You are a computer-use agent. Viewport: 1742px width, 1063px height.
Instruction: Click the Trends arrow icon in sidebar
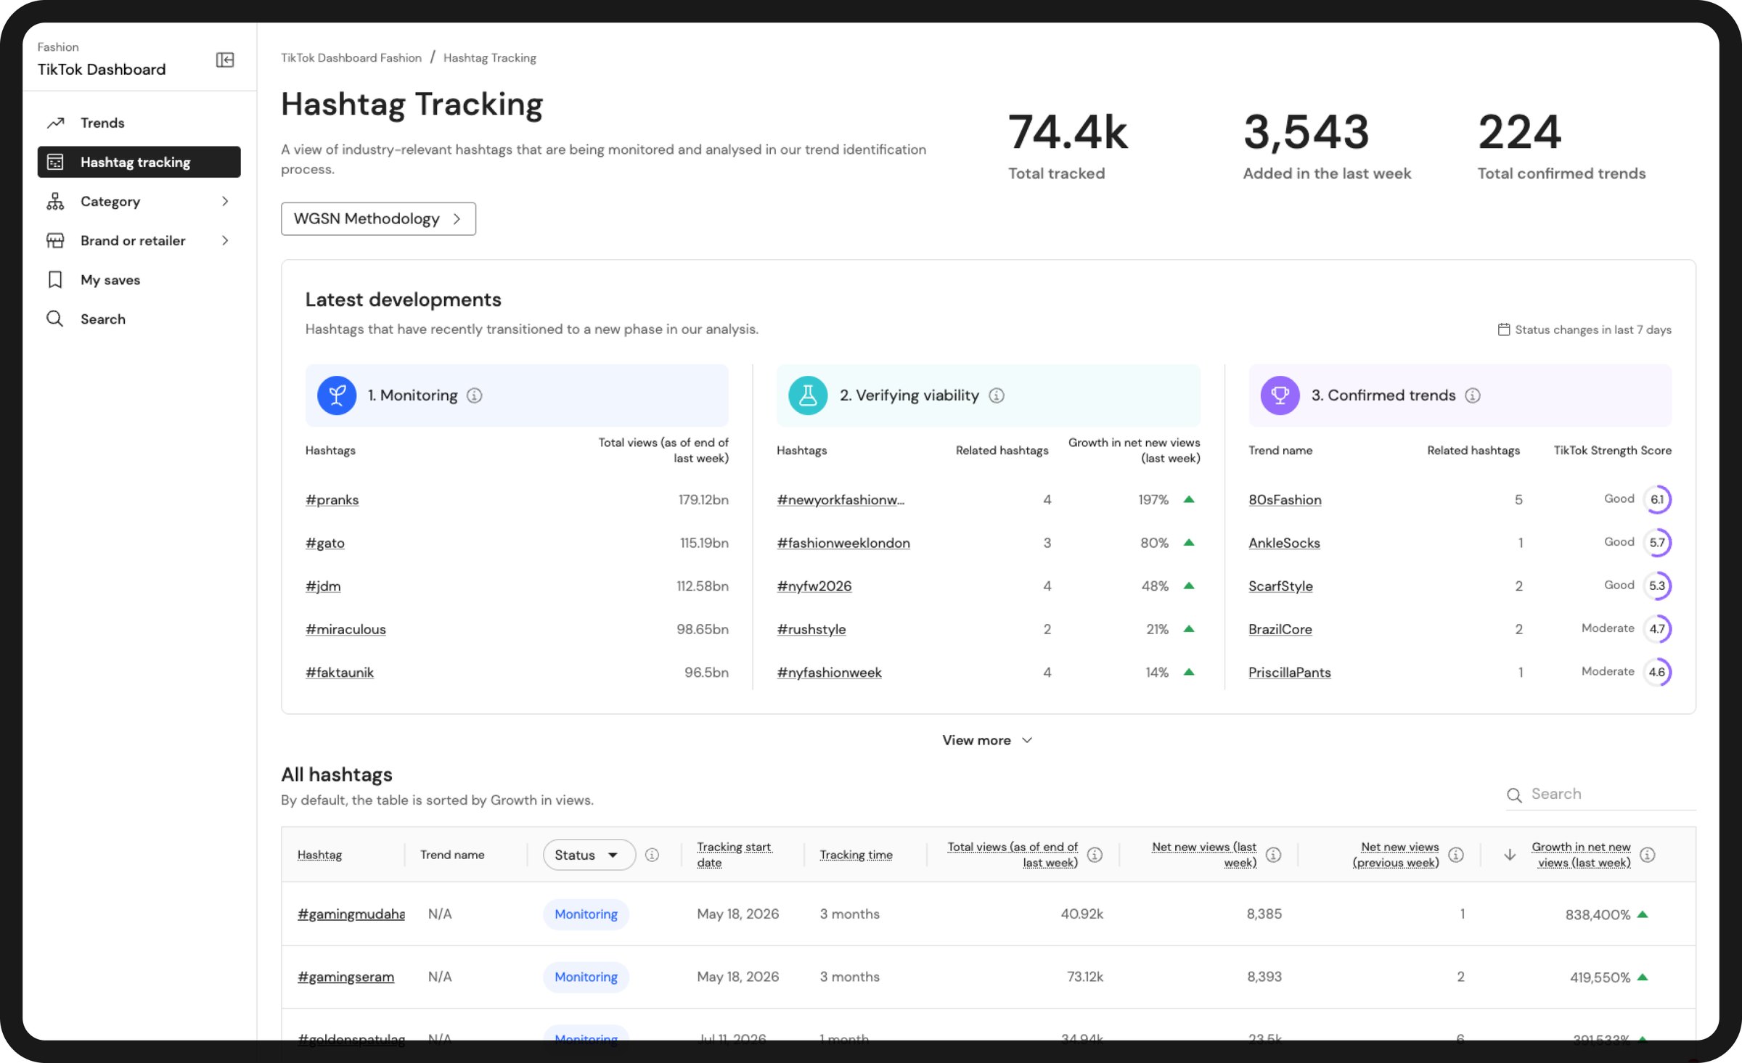pos(56,123)
